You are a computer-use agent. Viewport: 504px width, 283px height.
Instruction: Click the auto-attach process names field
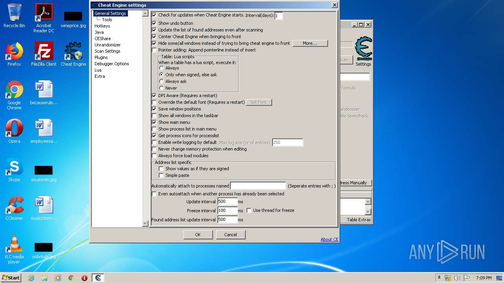pyautogui.click(x=258, y=186)
